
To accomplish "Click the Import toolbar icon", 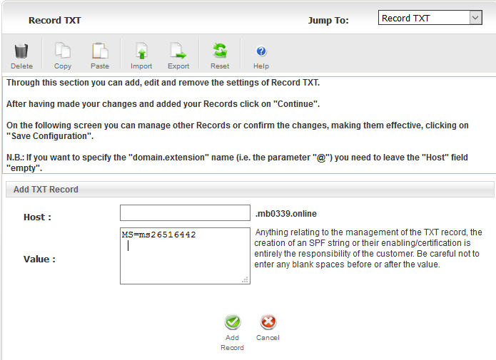I will (x=141, y=51).
